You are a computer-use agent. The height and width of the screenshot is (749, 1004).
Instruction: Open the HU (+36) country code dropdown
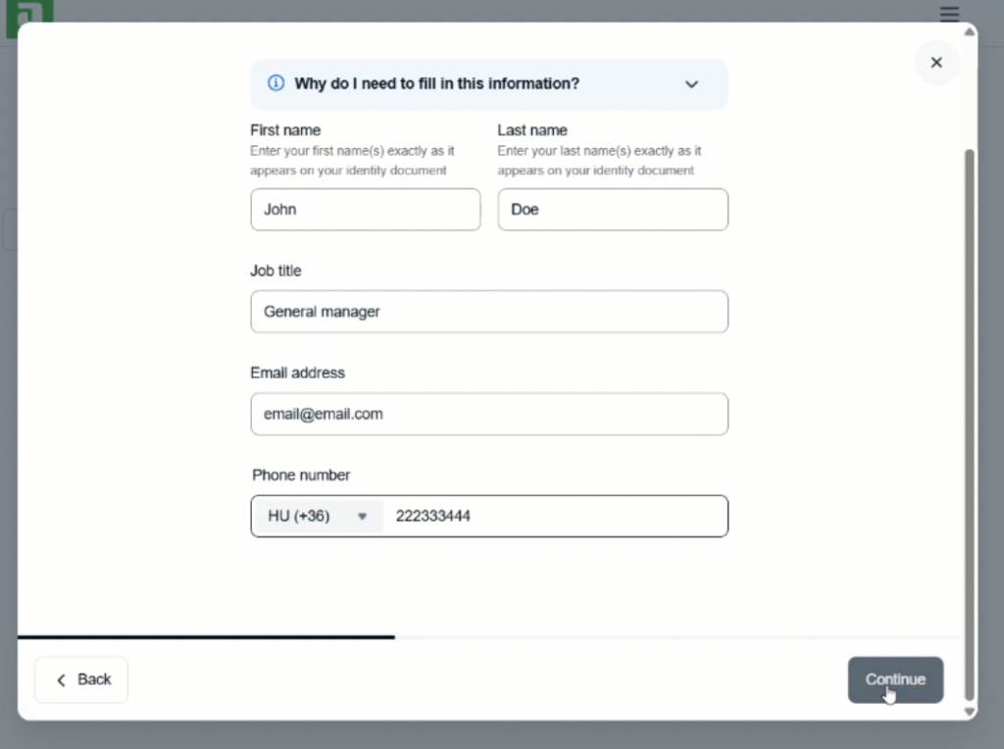click(x=317, y=517)
